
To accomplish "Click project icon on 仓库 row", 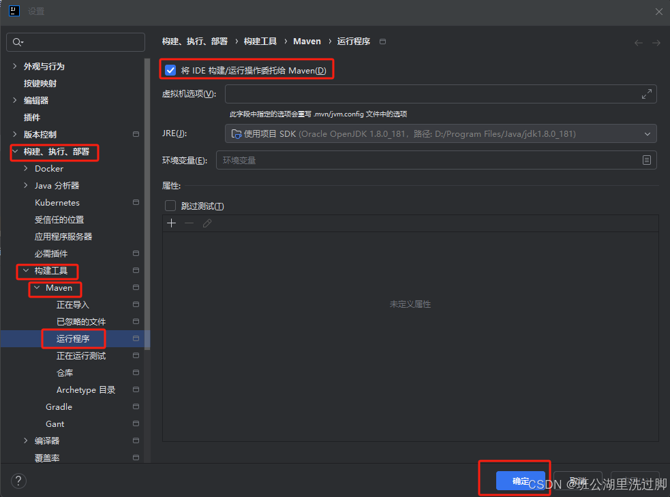I will (x=136, y=373).
